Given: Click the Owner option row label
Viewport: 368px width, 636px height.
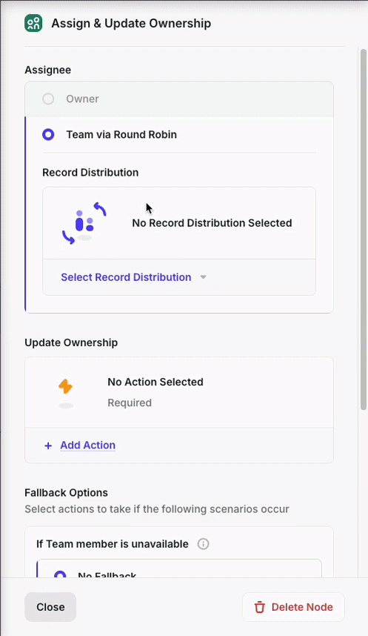Looking at the screenshot, I should tap(82, 99).
